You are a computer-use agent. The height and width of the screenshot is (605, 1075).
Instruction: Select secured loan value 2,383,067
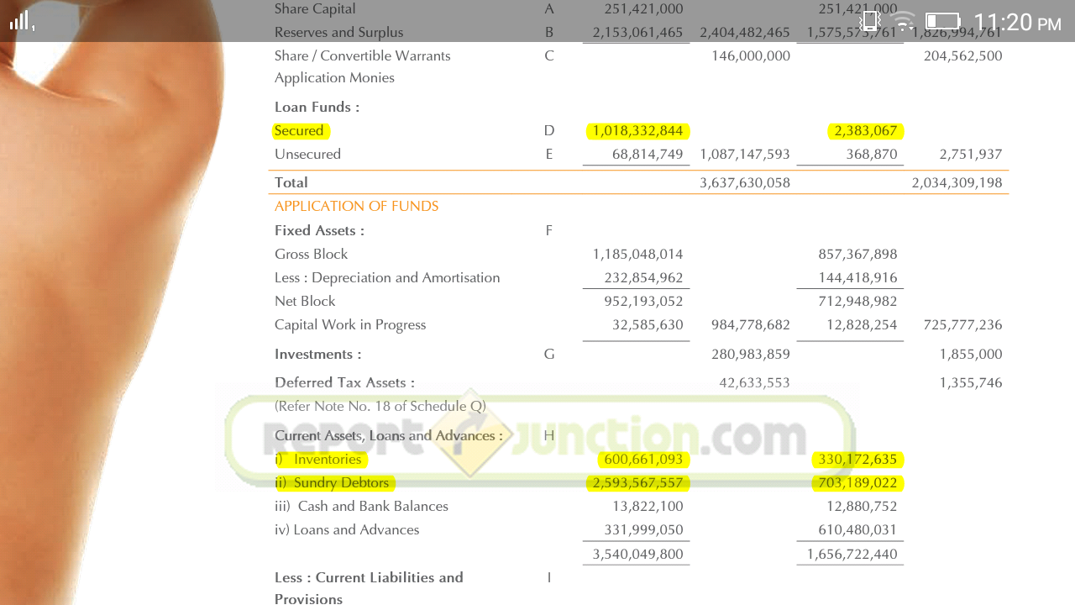[x=865, y=131]
